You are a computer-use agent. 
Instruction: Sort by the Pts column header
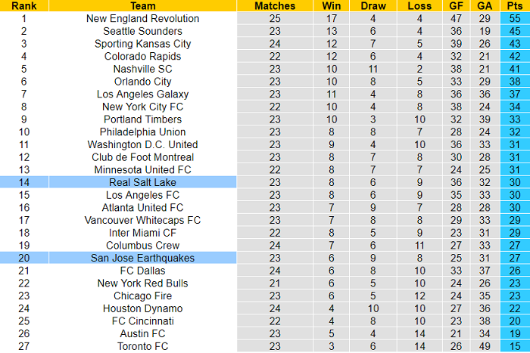[514, 5]
